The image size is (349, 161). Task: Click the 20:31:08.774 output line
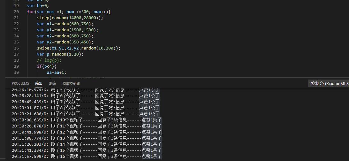click(87, 138)
